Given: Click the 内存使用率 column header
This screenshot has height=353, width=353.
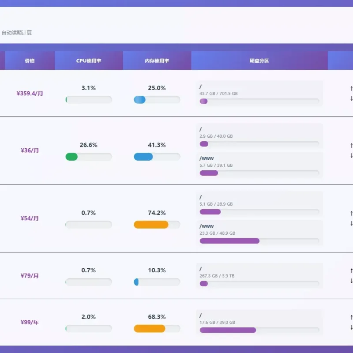Looking at the screenshot, I should 157,60.
